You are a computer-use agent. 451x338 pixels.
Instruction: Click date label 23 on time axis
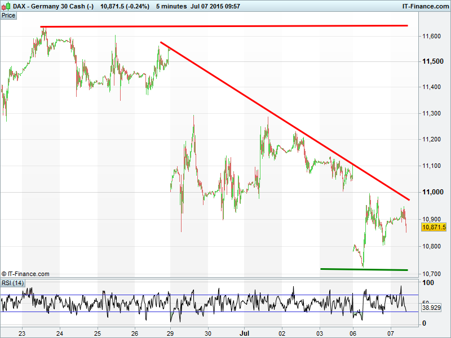coord(22,333)
